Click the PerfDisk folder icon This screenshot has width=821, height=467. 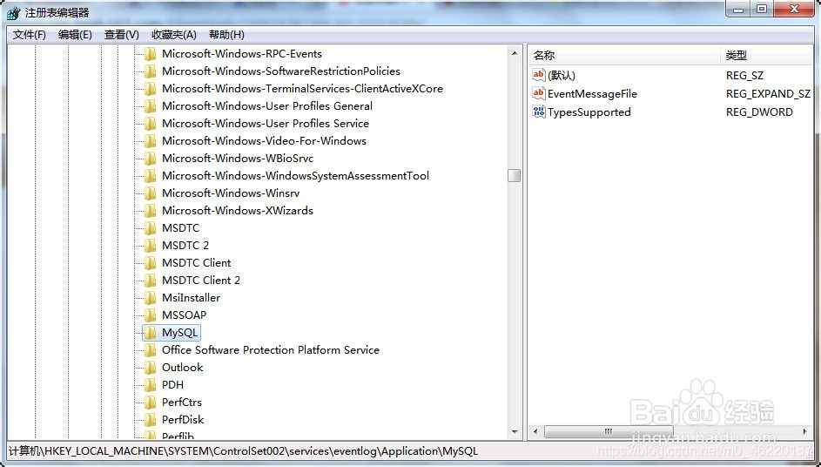click(x=151, y=419)
